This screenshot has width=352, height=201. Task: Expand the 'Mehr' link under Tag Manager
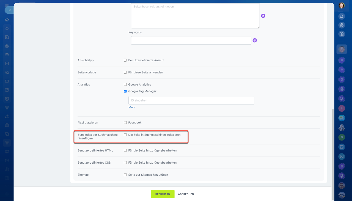[x=132, y=108]
